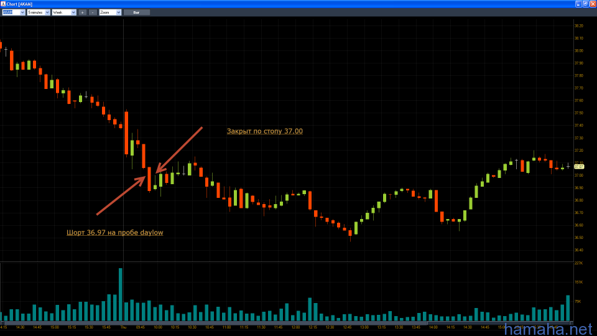The width and height of the screenshot is (597, 336).
Task: Click the chart window icon in title bar
Action: [x=4, y=4]
